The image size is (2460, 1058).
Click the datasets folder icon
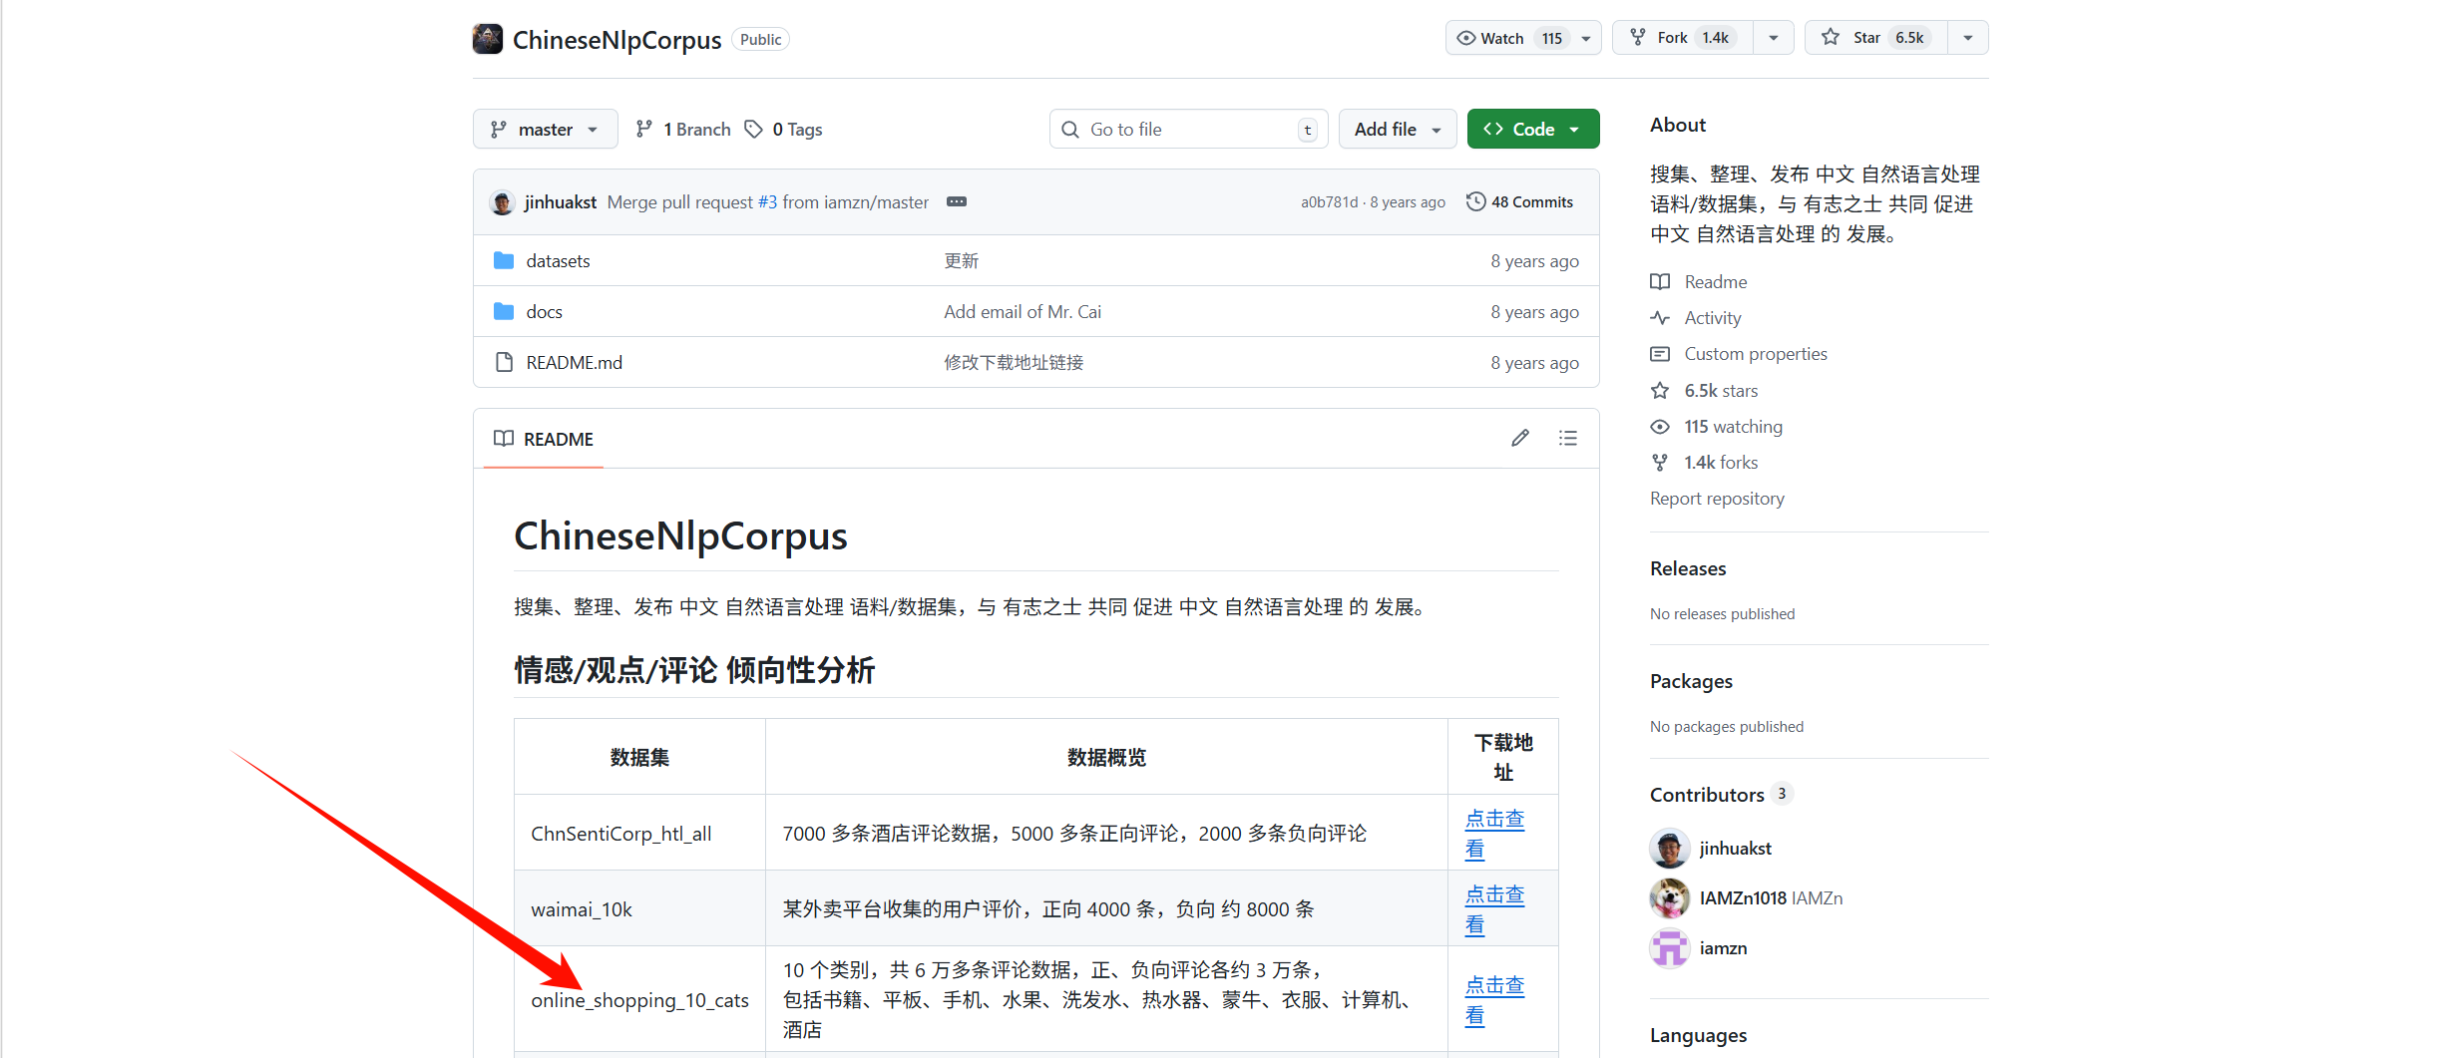pyautogui.click(x=504, y=259)
